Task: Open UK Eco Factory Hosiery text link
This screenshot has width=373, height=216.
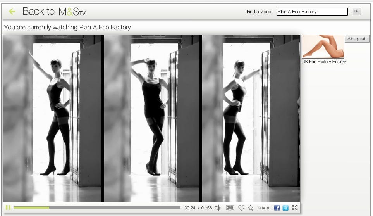Action: pyautogui.click(x=324, y=62)
